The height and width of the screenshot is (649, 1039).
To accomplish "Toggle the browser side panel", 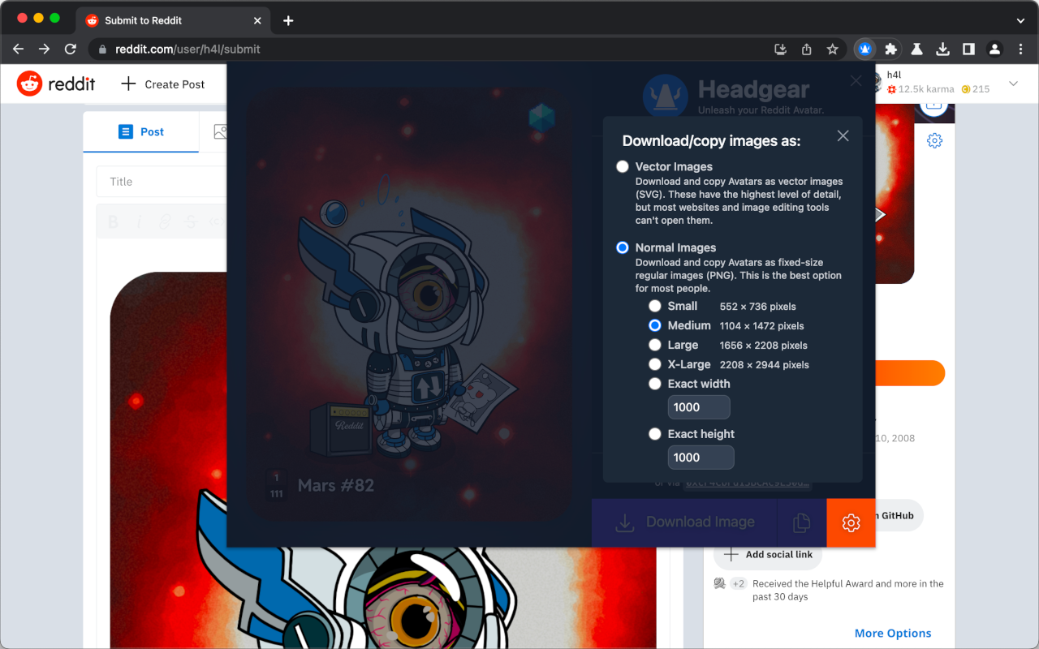I will [968, 49].
